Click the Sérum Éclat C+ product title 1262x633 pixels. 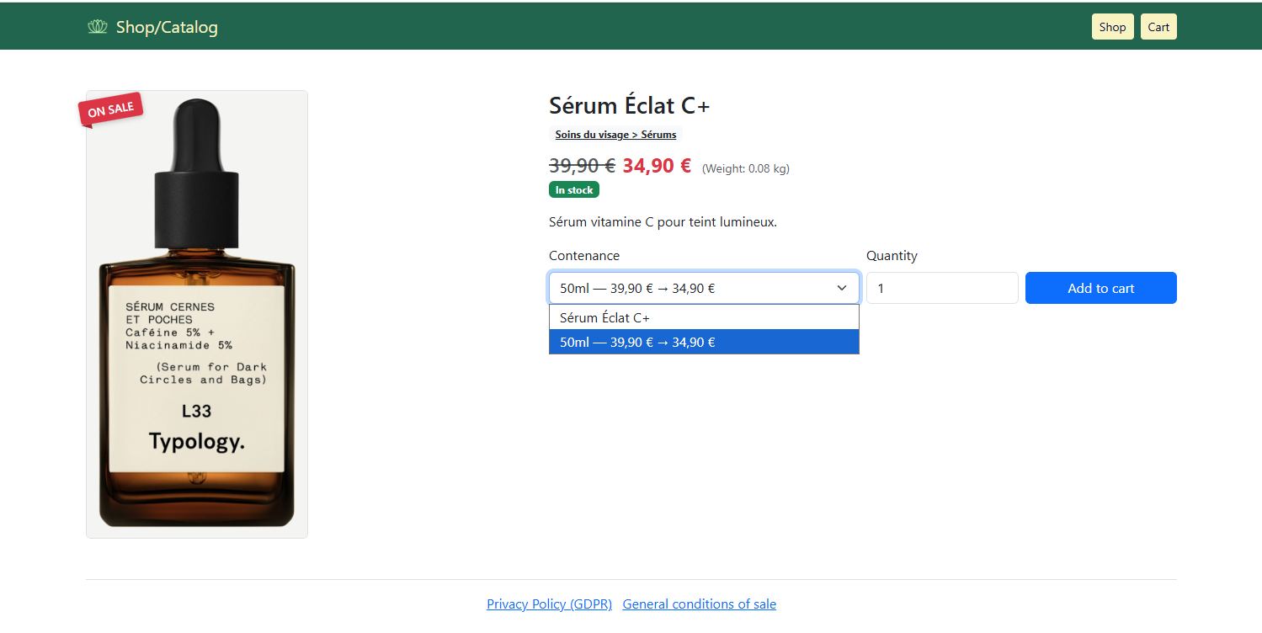[630, 105]
